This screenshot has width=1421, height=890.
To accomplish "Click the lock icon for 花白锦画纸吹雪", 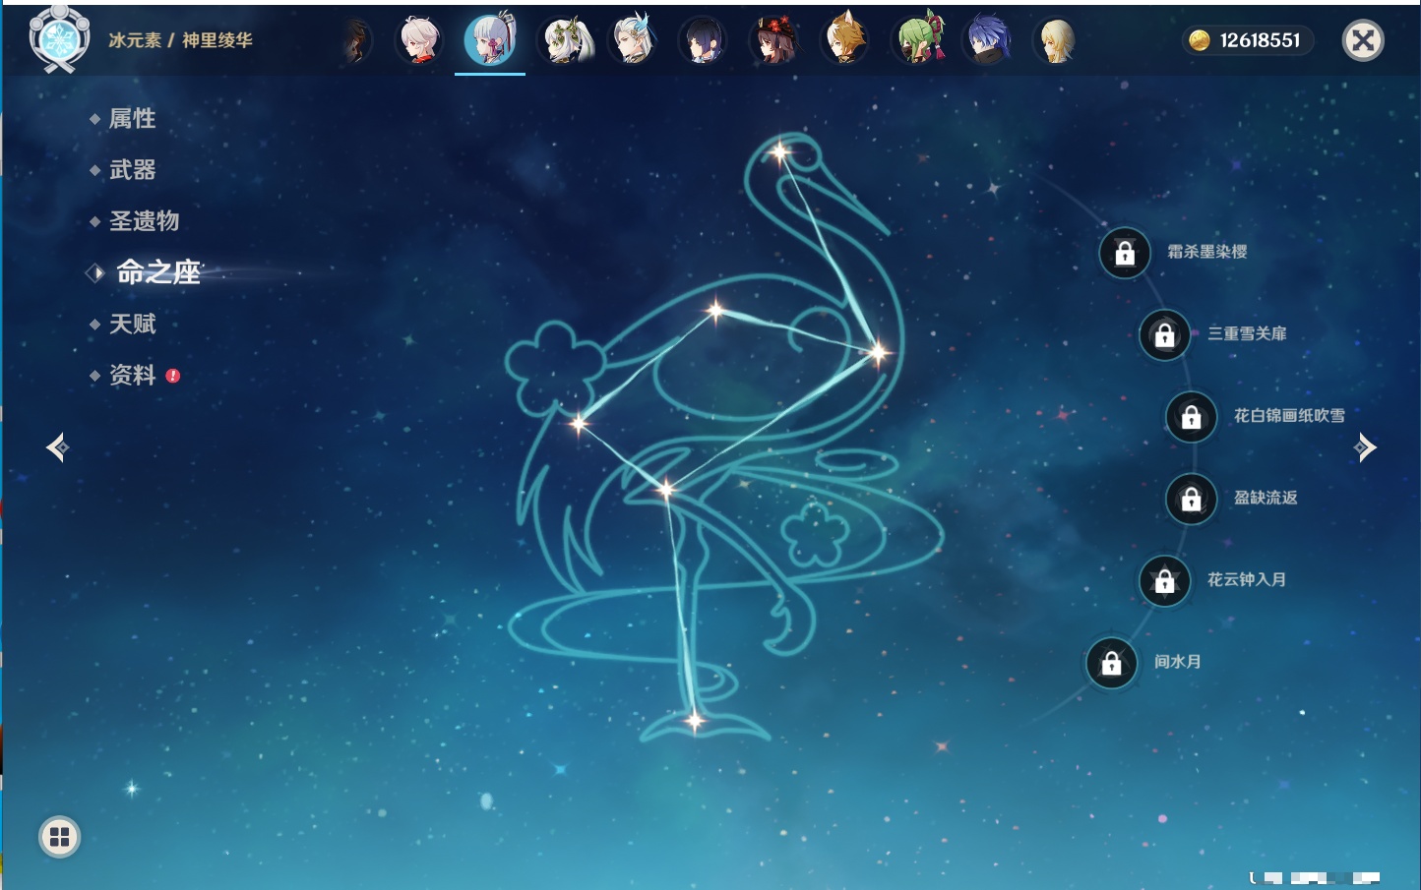I will click(x=1191, y=417).
